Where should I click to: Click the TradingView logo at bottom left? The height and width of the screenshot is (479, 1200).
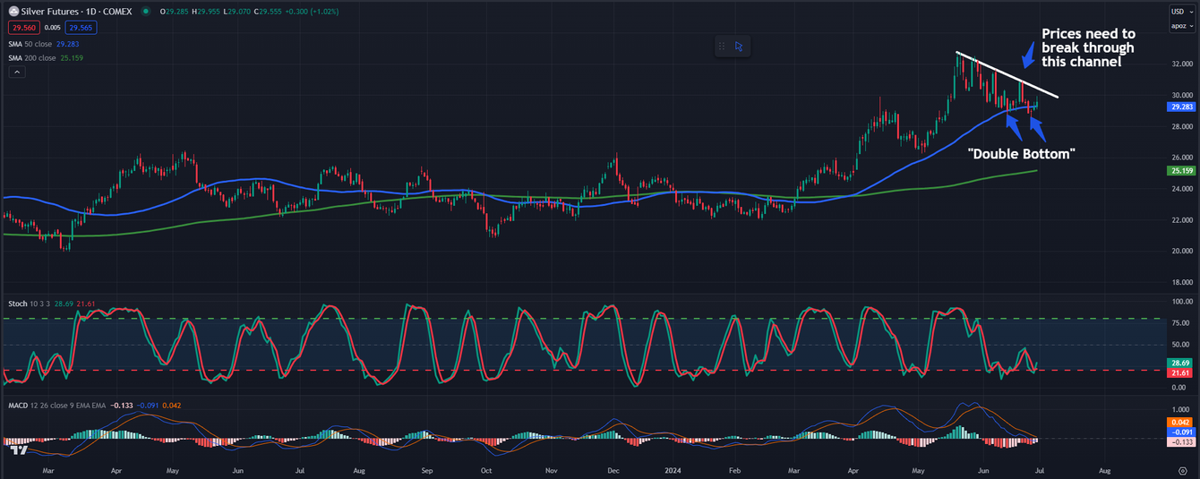17,450
